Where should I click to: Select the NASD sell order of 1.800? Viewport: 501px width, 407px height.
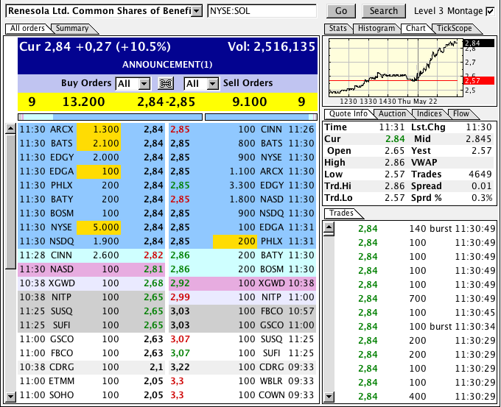tap(242, 199)
